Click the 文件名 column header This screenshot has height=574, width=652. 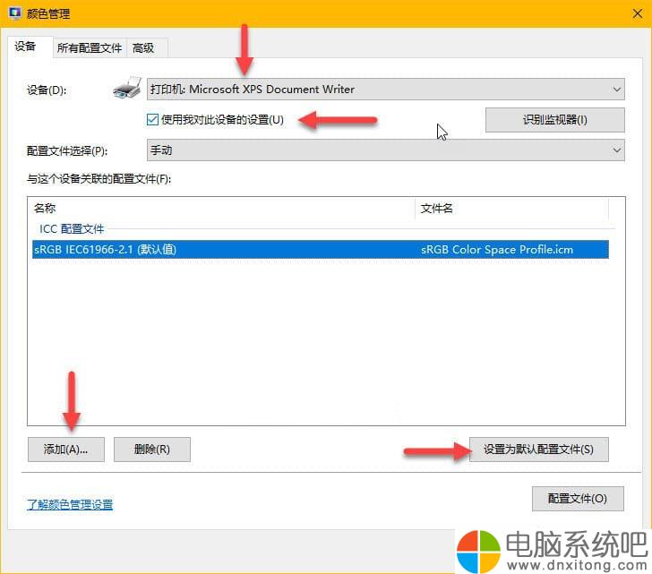tap(512, 208)
